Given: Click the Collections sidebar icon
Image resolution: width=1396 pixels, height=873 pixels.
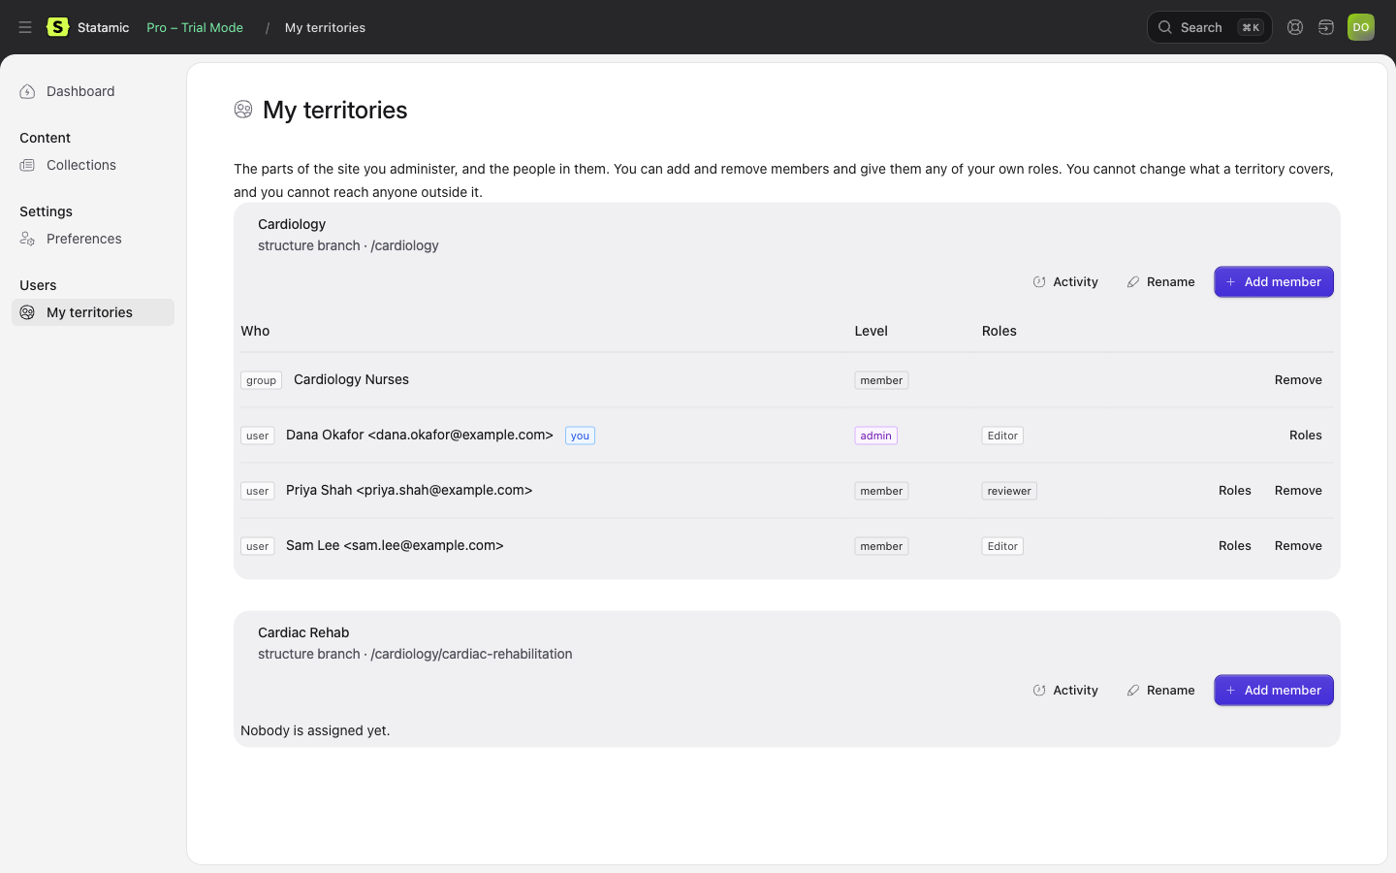Looking at the screenshot, I should click(x=27, y=165).
